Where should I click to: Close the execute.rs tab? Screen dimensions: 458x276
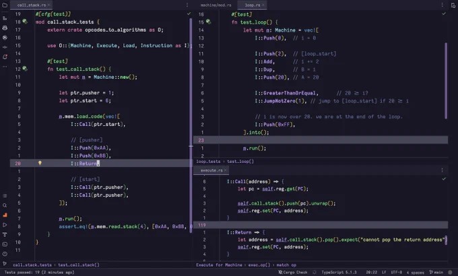point(225,170)
